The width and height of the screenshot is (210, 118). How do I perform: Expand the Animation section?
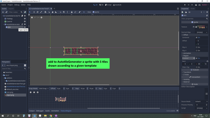[187, 53]
